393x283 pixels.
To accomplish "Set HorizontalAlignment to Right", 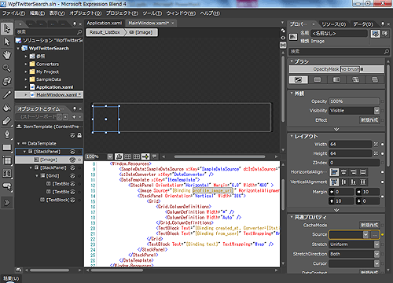I will point(353,172).
